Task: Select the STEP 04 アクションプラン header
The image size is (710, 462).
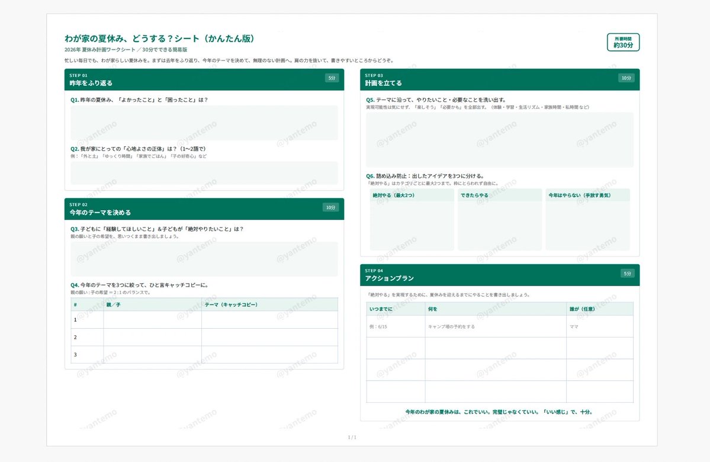Action: tap(500, 275)
